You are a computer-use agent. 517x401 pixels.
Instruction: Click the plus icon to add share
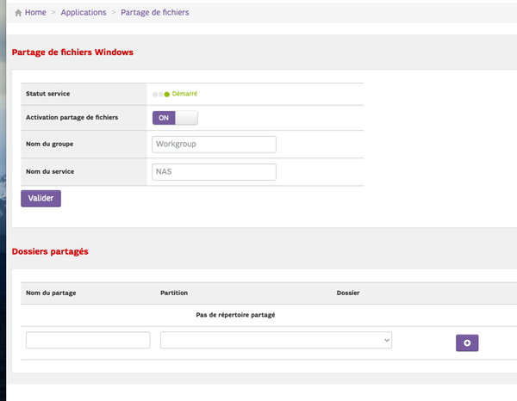point(467,343)
